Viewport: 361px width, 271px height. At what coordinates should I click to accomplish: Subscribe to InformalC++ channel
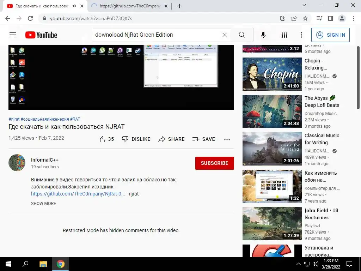point(215,163)
